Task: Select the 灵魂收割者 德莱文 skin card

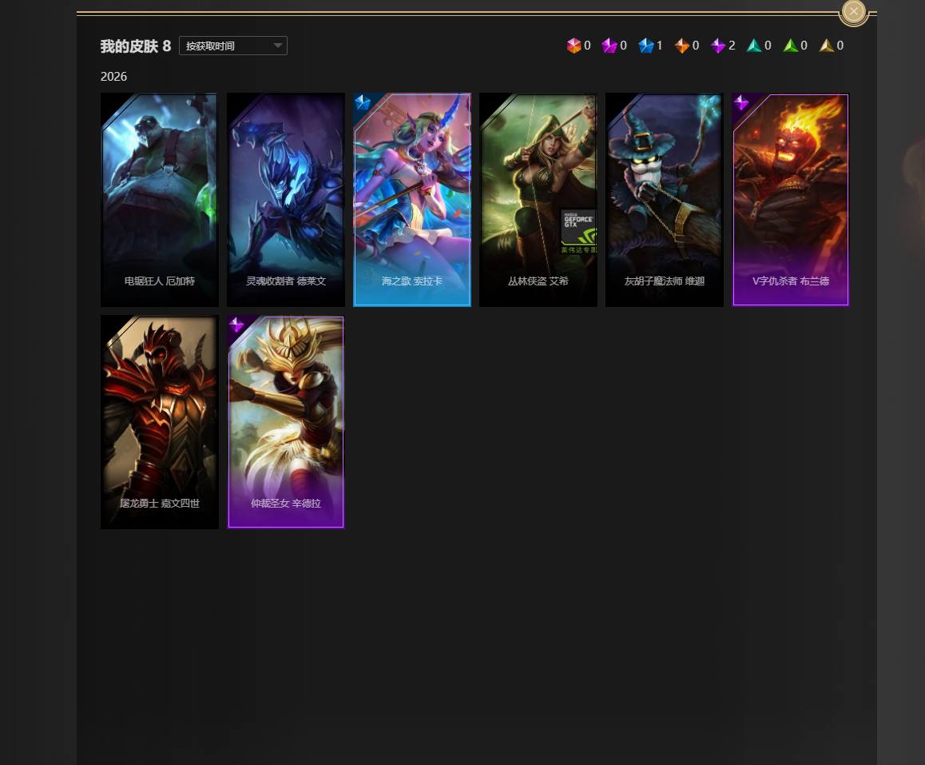Action: click(x=285, y=200)
